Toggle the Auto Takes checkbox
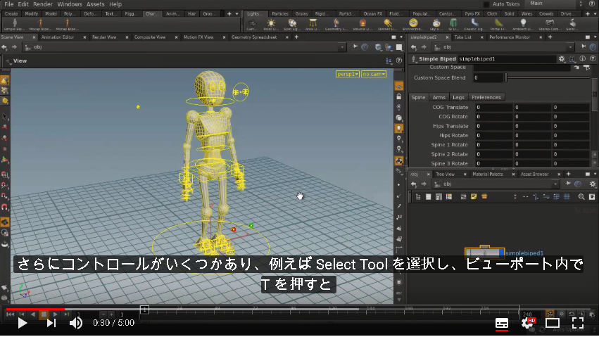 (486, 4)
